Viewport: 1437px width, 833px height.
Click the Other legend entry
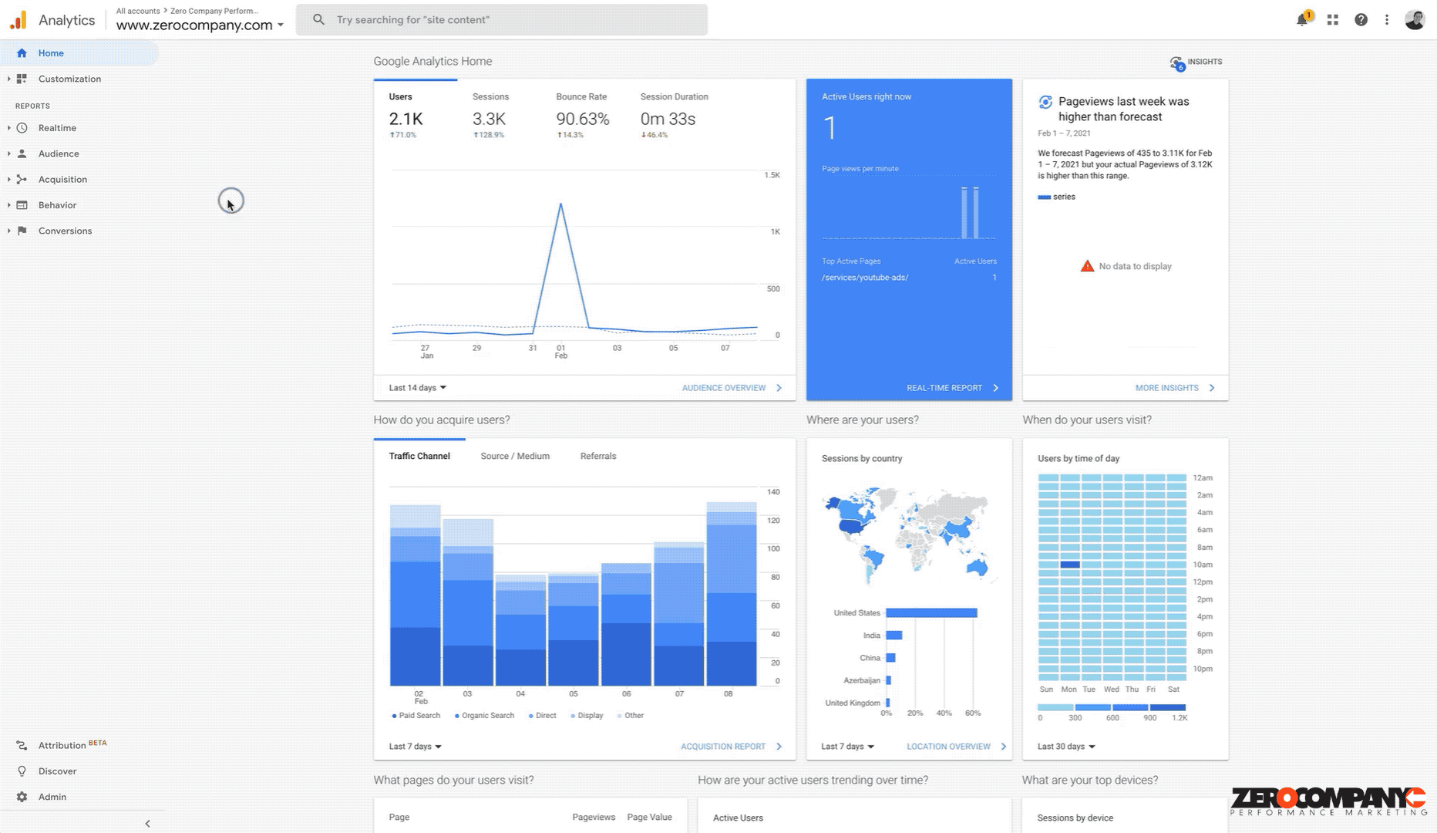tap(631, 716)
